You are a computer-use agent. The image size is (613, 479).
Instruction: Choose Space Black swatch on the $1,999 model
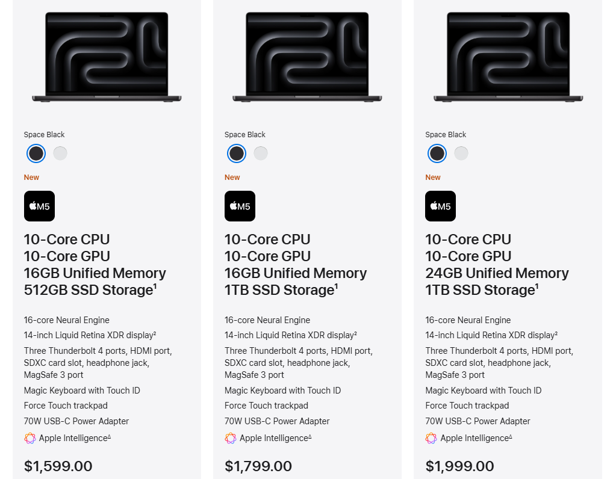437,153
